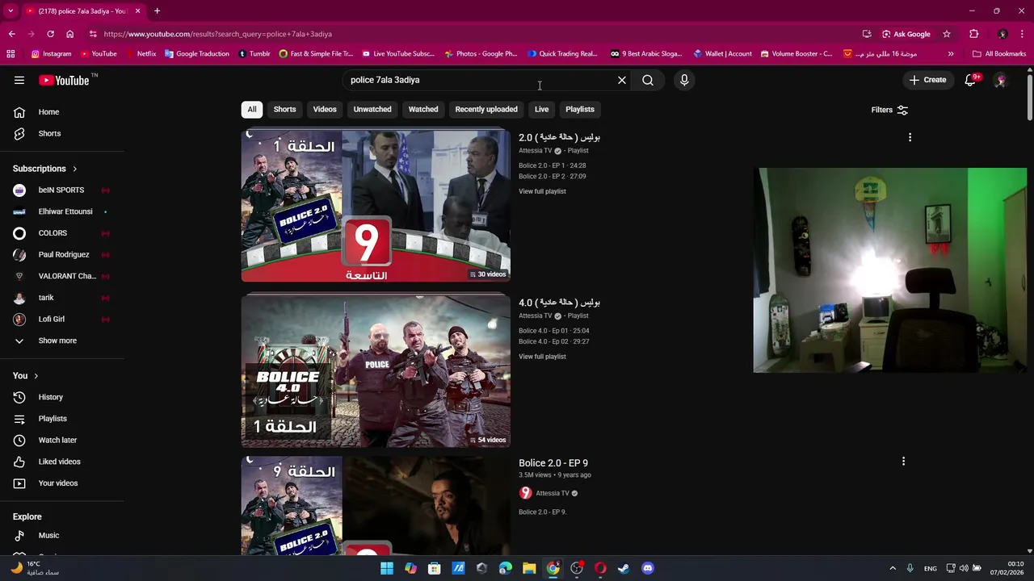
Task: Open browser extensions puzzle icon
Action: (974, 34)
